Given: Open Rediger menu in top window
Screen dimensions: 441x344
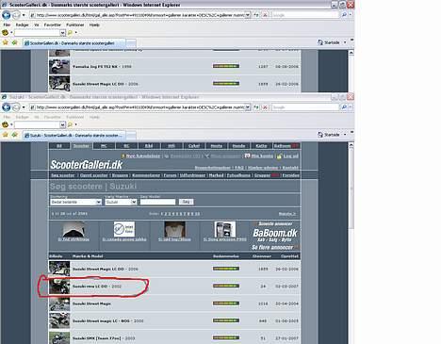Looking at the screenshot, I should pos(22,25).
